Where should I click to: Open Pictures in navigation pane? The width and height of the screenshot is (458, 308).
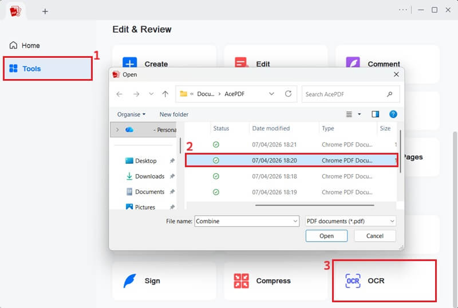tap(140, 207)
